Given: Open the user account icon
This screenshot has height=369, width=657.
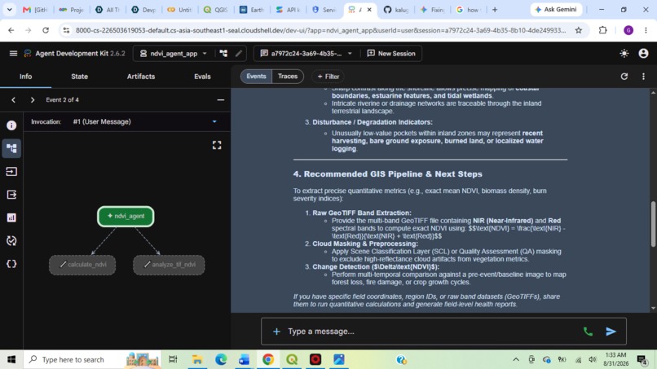Looking at the screenshot, I should (643, 53).
